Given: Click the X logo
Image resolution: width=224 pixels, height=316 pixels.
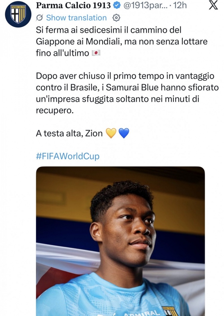Looking at the screenshot, I should click(x=213, y=5).
